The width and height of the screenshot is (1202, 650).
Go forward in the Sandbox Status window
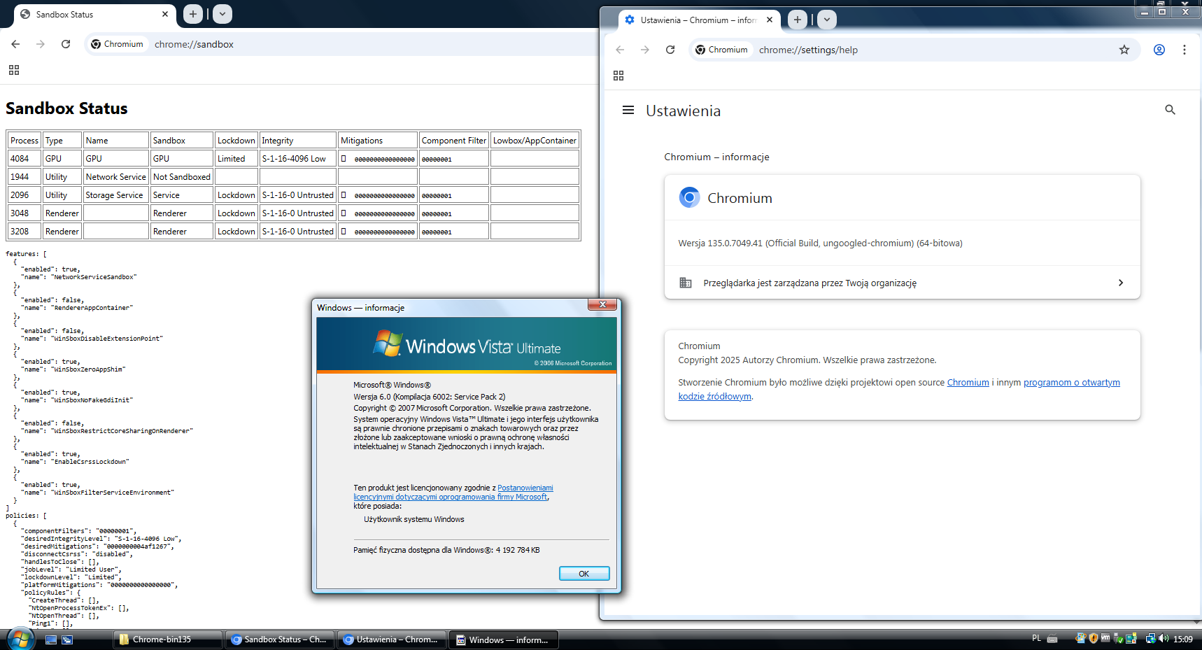(x=41, y=44)
